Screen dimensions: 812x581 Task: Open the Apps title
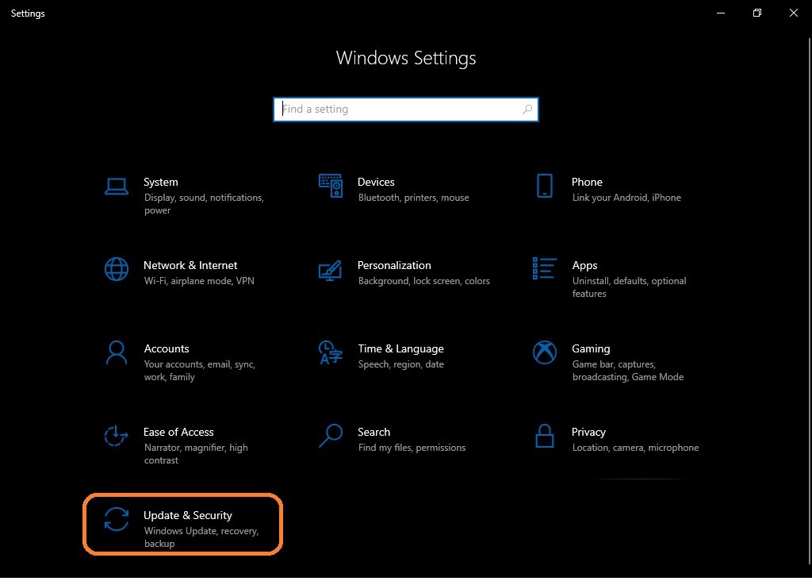pos(584,265)
